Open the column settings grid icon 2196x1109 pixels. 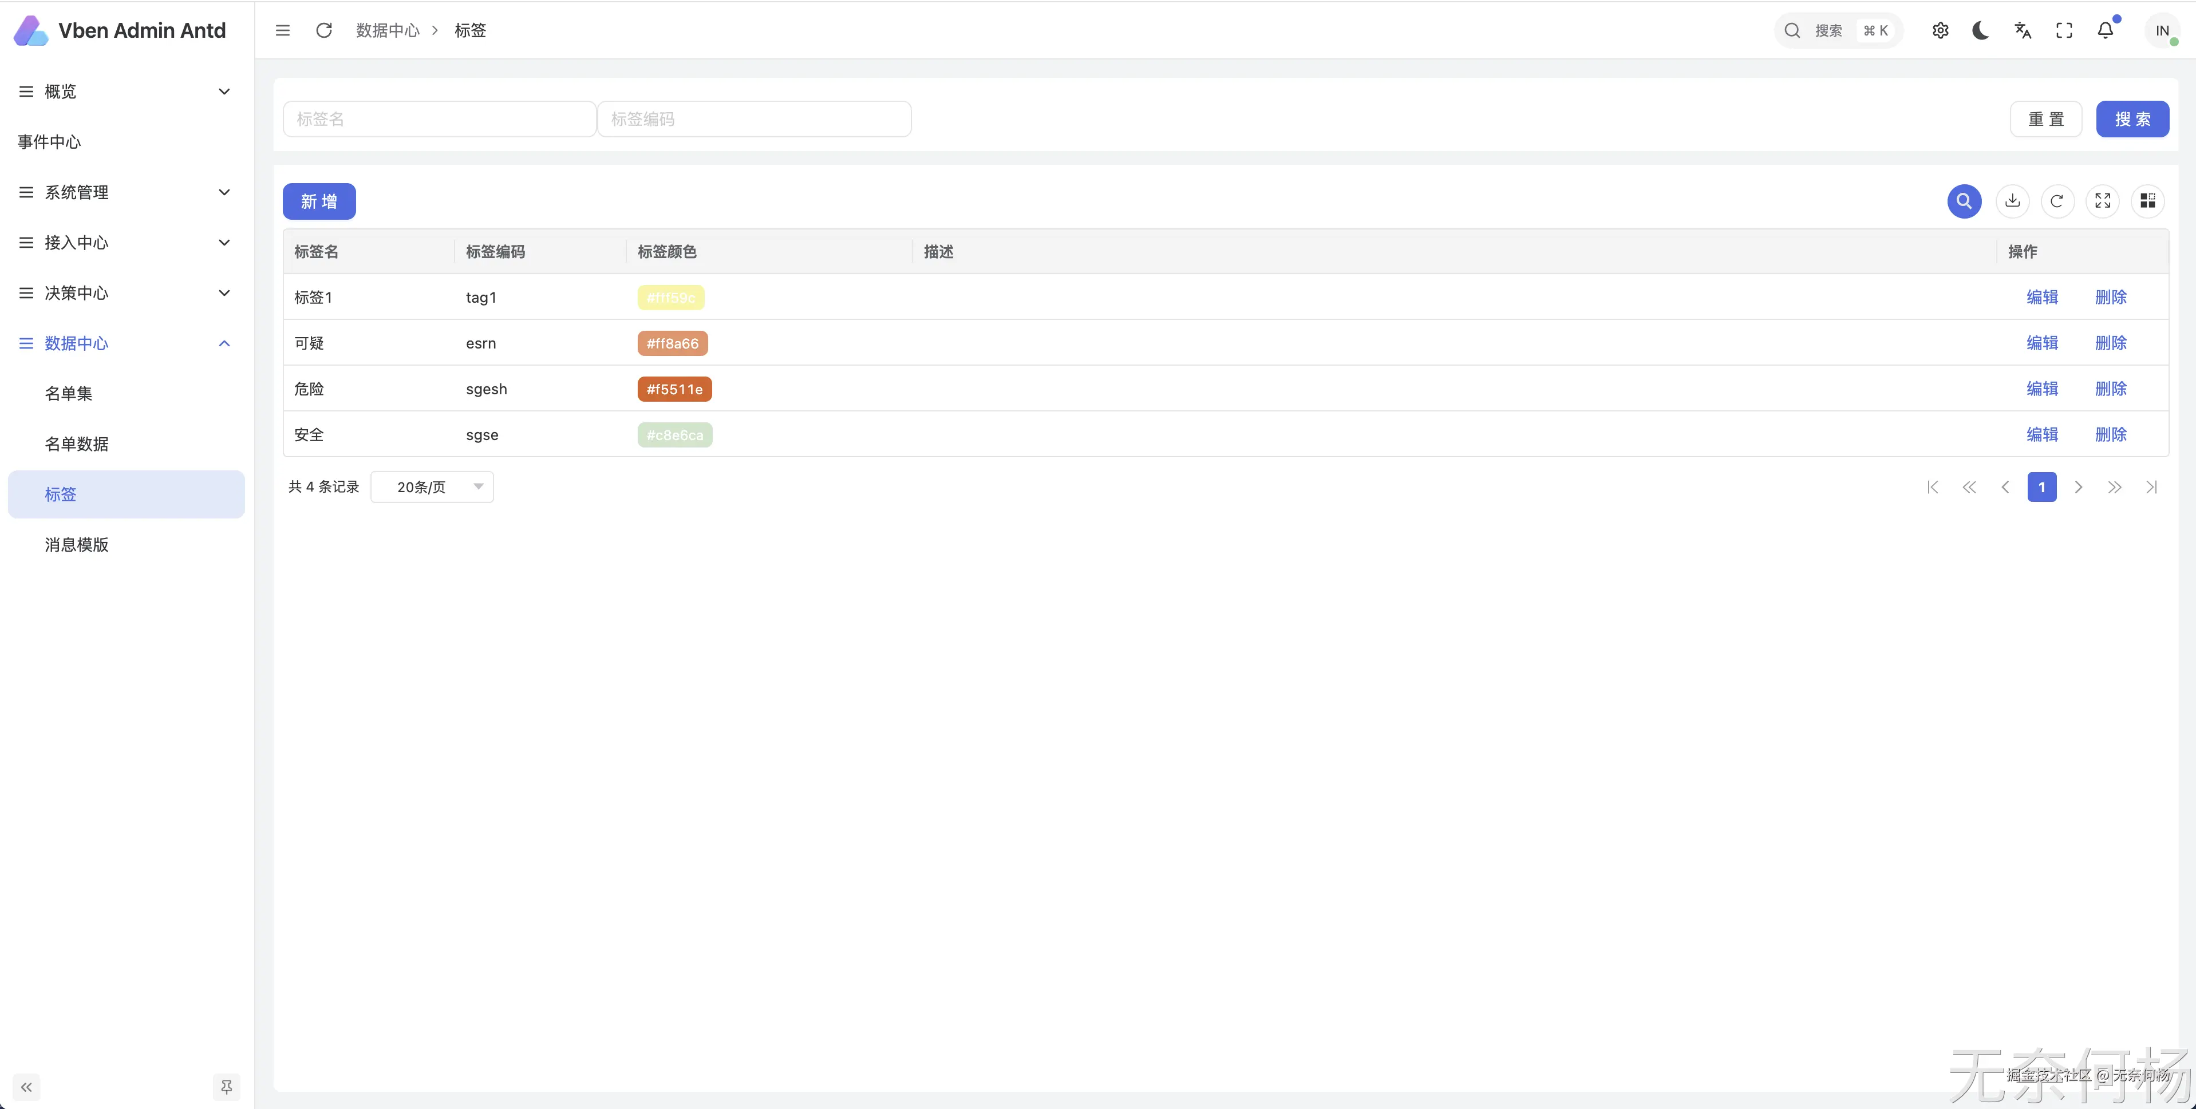click(2147, 201)
